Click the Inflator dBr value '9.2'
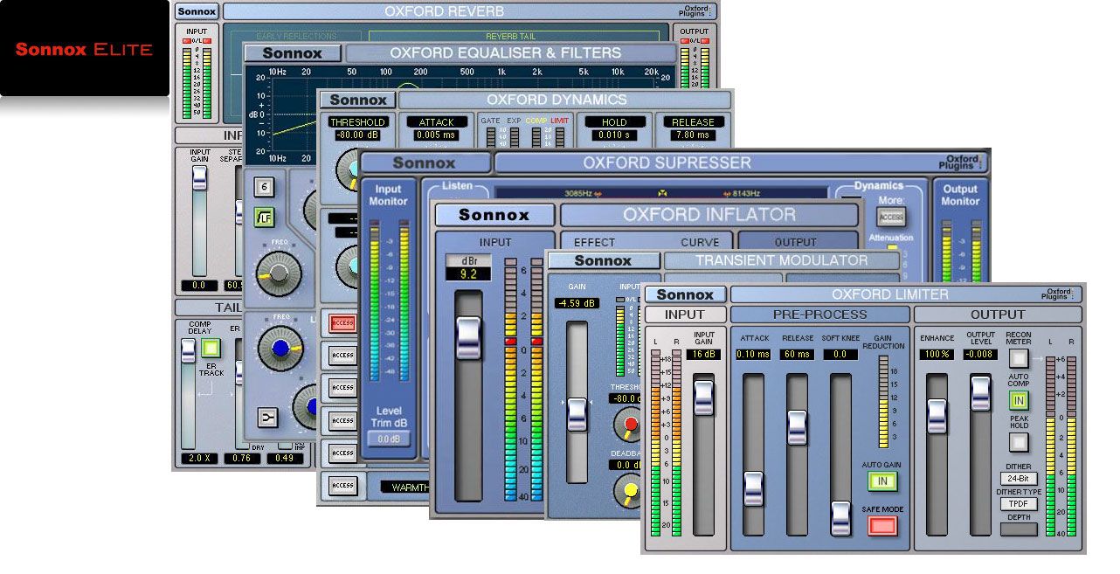 coord(468,273)
